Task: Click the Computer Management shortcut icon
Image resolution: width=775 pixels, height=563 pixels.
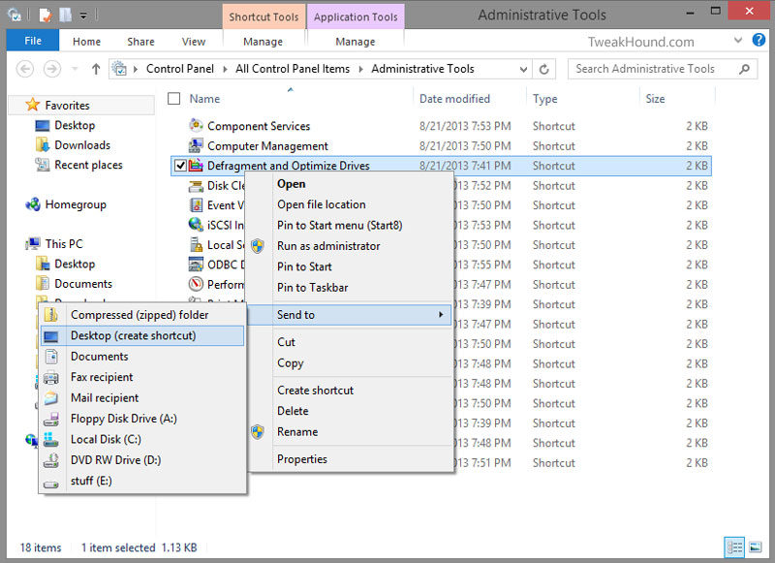Action: coord(197,146)
